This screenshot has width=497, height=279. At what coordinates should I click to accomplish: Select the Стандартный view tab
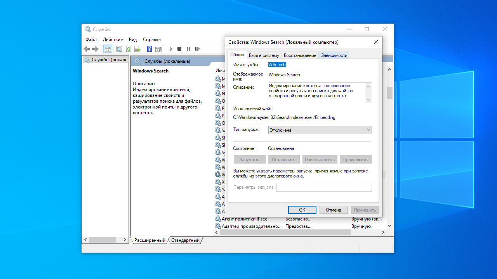click(x=185, y=240)
